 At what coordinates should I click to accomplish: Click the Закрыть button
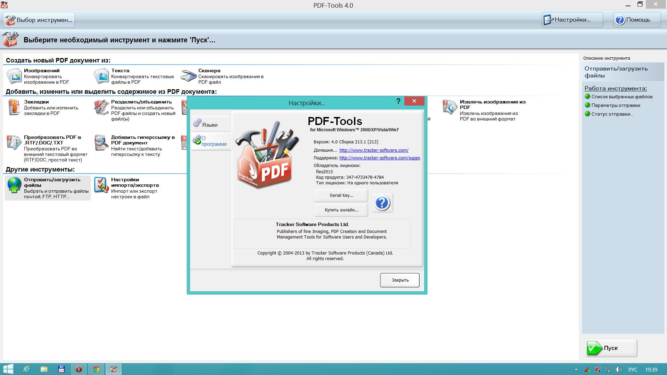[x=400, y=280]
